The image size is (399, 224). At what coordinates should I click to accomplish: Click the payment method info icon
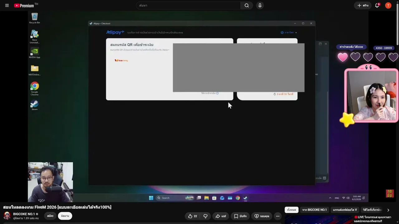coord(217,93)
